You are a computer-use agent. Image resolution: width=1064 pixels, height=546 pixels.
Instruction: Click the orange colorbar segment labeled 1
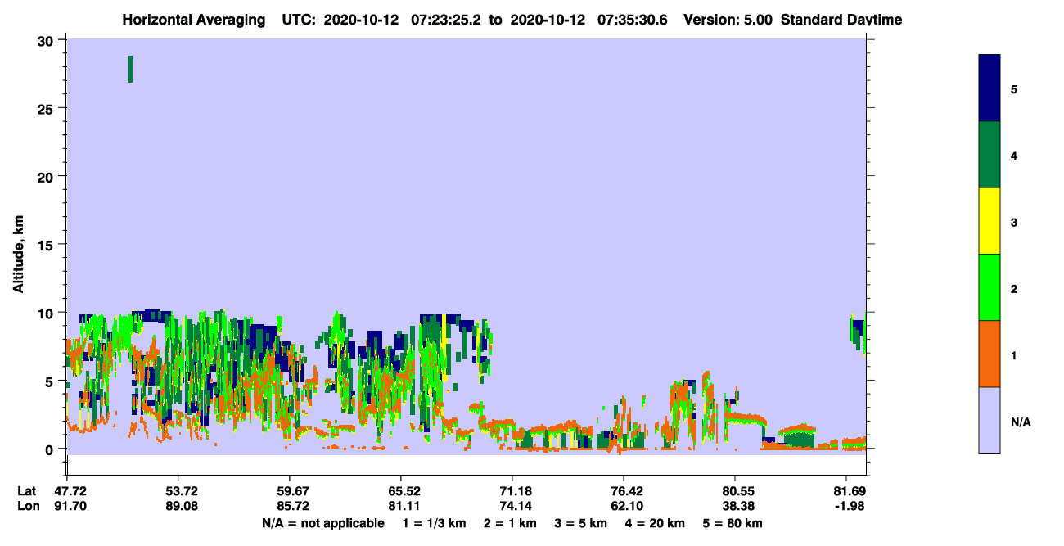(990, 354)
